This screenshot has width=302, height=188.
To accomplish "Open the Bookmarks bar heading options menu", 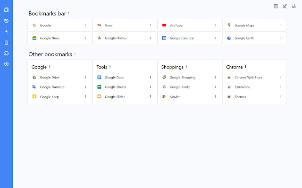I will tap(69, 13).
